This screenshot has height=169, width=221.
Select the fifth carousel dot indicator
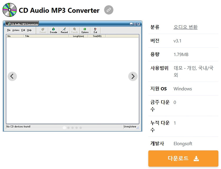coord(81,128)
